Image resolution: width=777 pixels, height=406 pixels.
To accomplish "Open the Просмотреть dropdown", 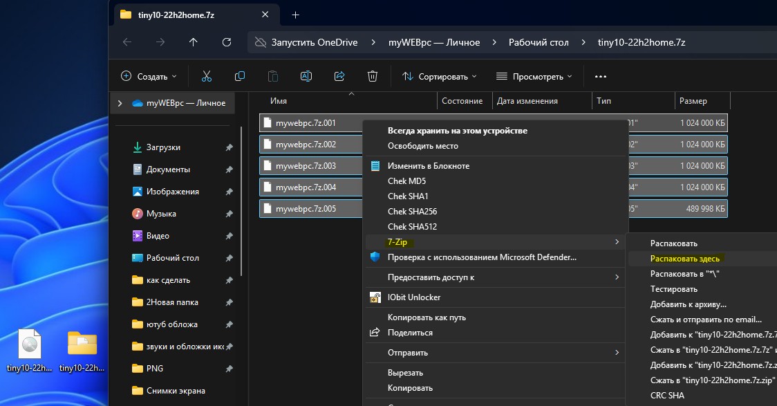I will pyautogui.click(x=534, y=76).
